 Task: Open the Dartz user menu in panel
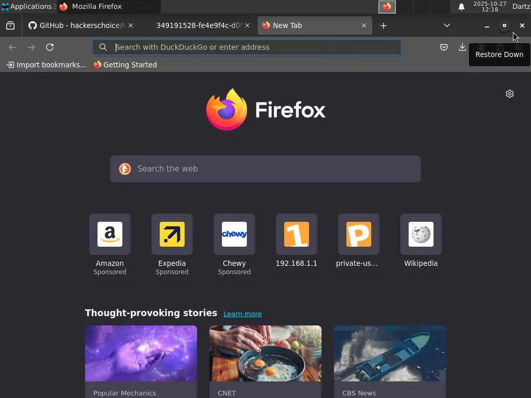tap(521, 6)
